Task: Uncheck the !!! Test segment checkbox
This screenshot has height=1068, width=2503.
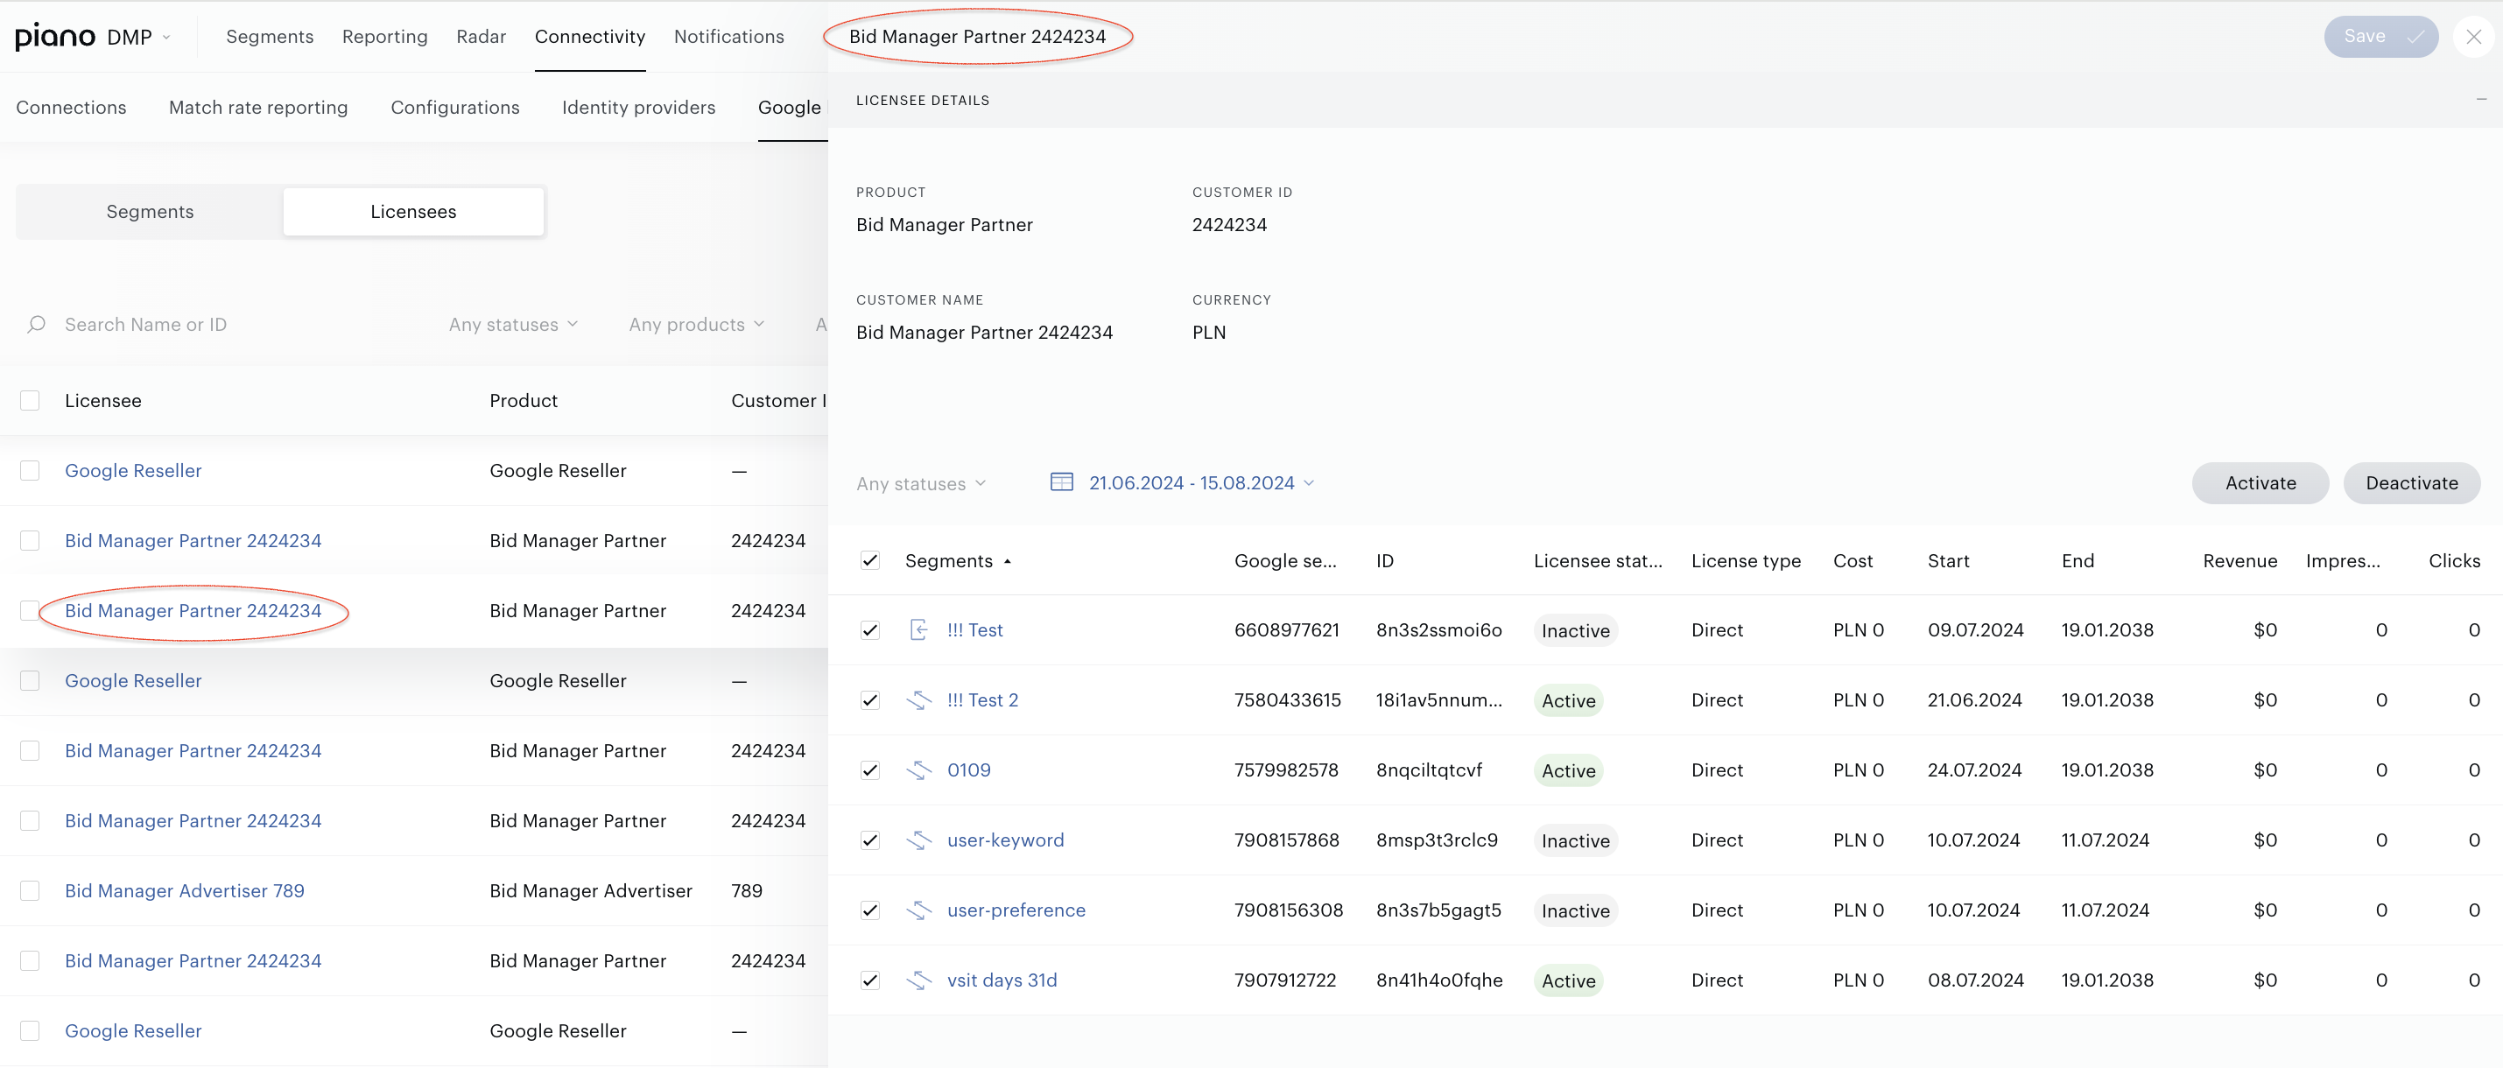Action: pyautogui.click(x=869, y=629)
